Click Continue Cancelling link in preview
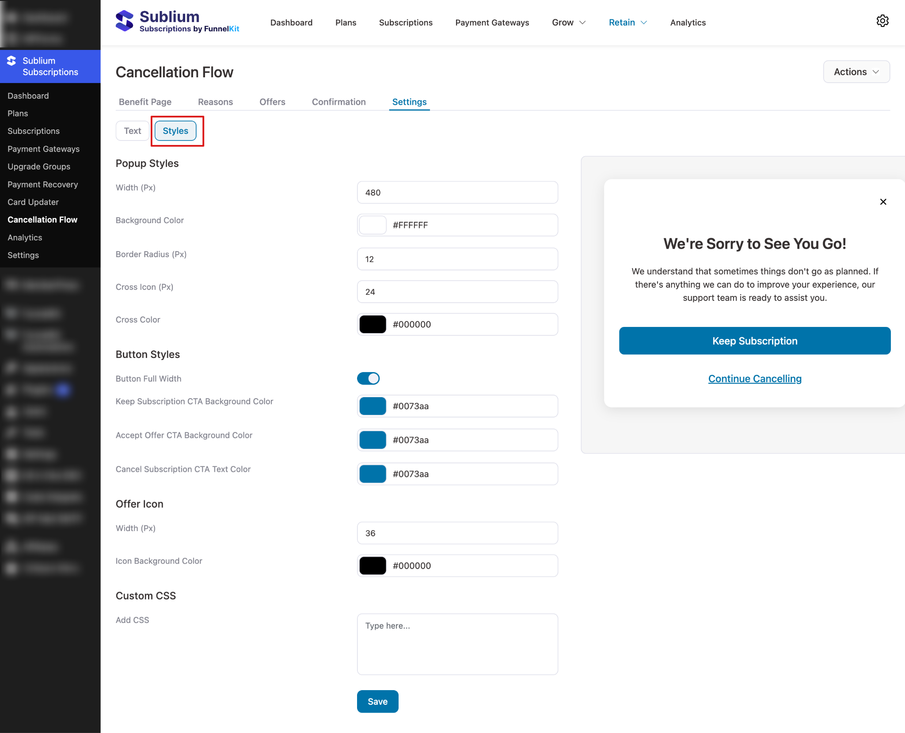 [754, 379]
